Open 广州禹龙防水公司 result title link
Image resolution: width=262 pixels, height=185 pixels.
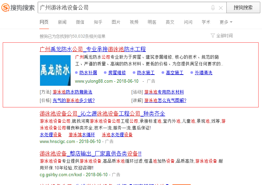[93, 49]
